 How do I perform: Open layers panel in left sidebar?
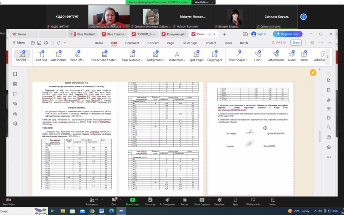click(x=15, y=123)
